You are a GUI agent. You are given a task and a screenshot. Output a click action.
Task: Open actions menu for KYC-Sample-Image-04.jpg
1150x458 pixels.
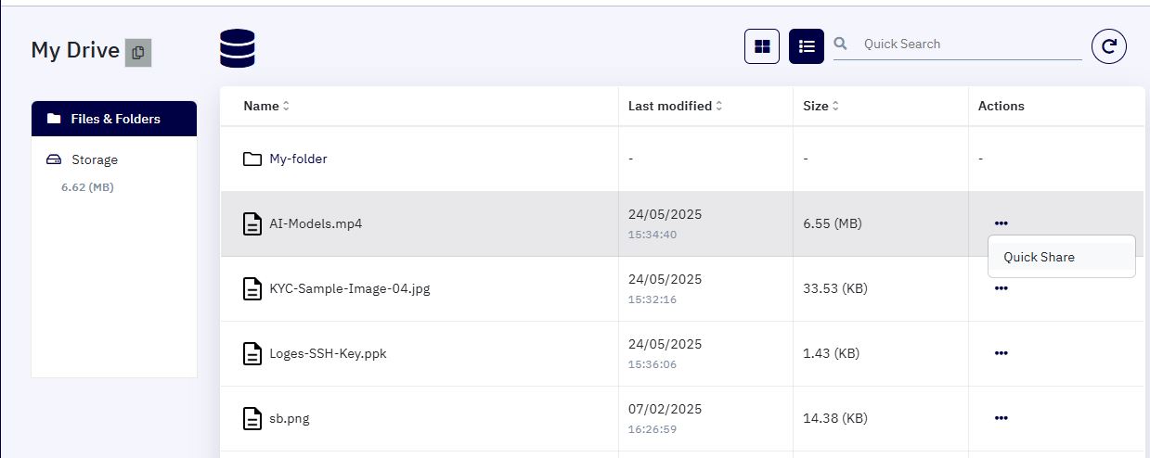[1001, 288]
